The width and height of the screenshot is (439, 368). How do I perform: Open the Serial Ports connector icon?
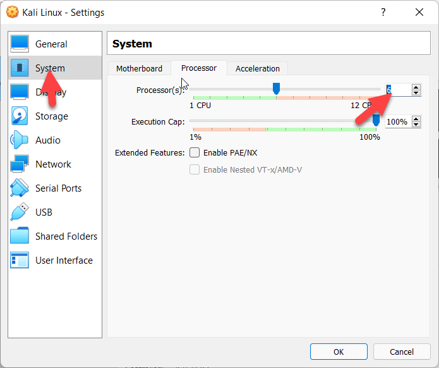[x=20, y=188]
